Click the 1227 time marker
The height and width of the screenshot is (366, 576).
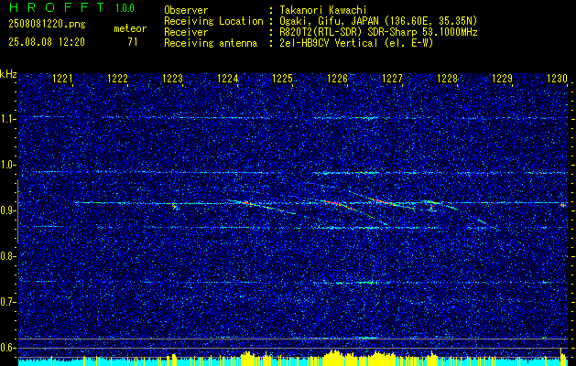click(x=392, y=79)
